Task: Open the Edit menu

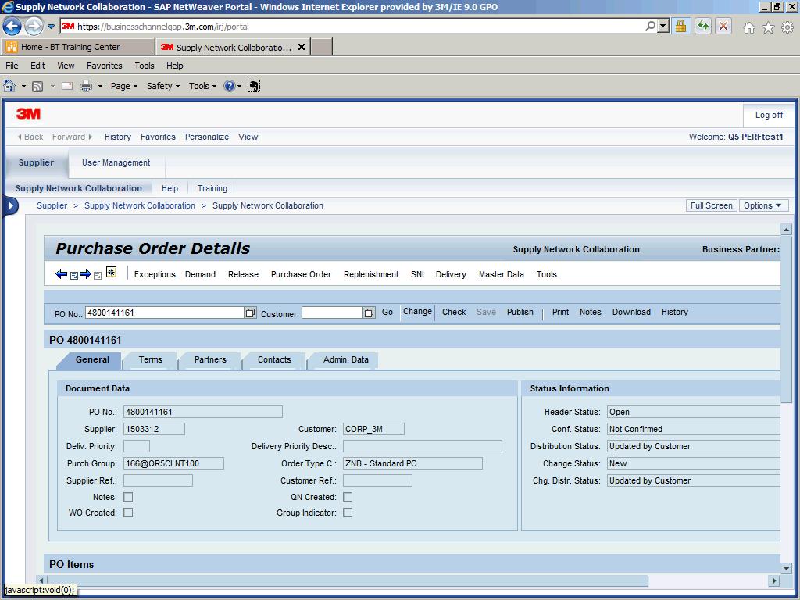Action: (37, 66)
